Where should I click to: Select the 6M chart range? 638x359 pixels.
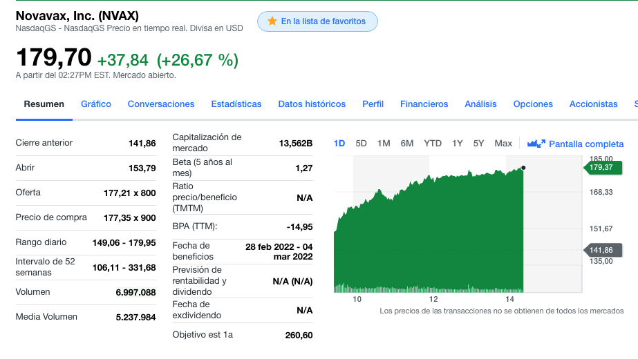click(x=407, y=144)
